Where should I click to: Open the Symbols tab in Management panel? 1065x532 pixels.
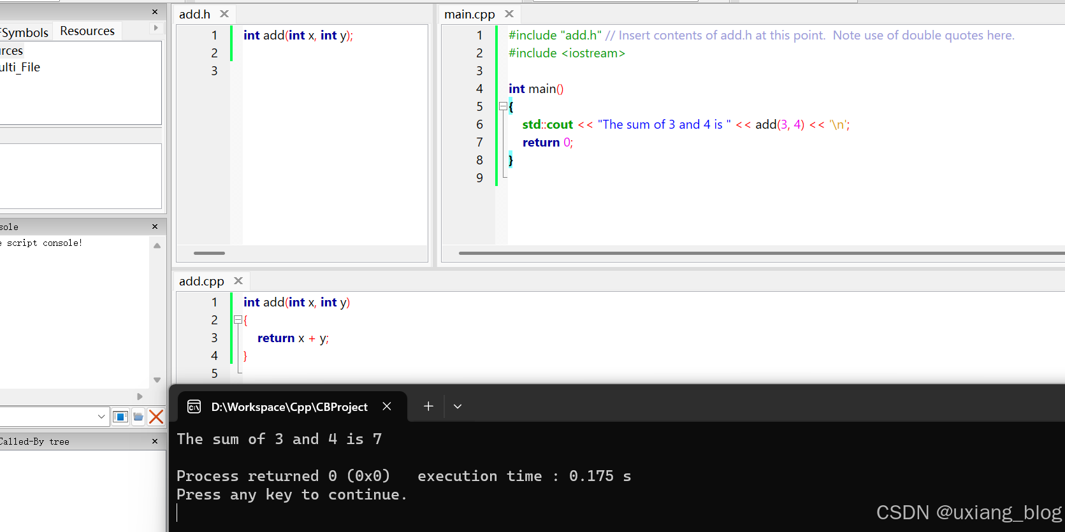pyautogui.click(x=24, y=32)
